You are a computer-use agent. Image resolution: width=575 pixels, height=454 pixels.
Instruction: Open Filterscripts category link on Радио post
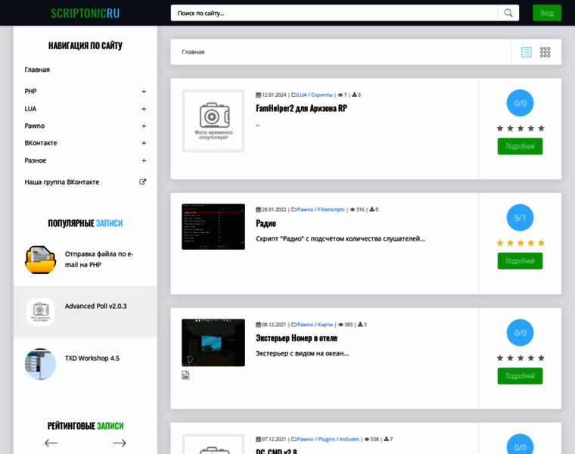pyautogui.click(x=331, y=210)
